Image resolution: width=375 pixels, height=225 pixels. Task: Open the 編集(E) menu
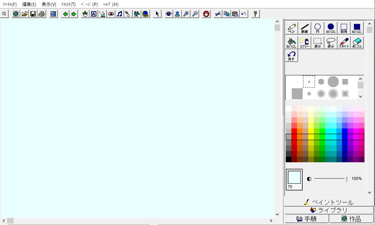pyautogui.click(x=29, y=4)
